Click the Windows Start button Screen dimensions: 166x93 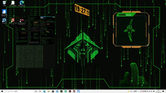(x=2, y=91)
